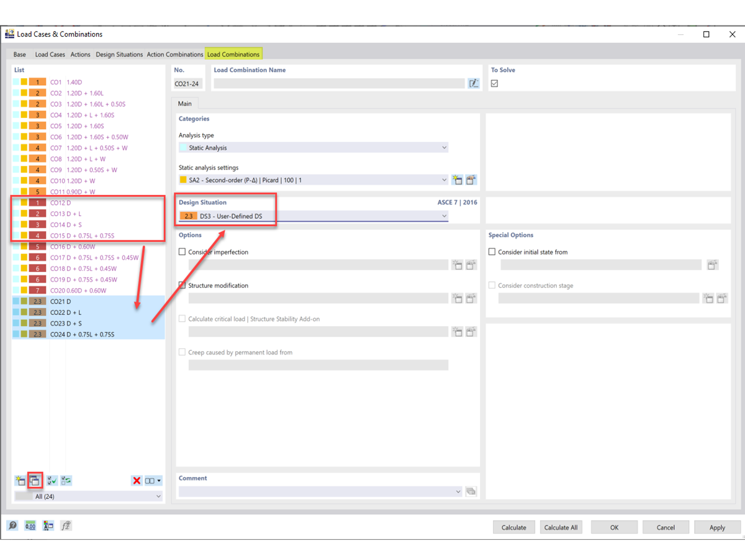
Task: Open the Design Situations tab
Action: click(x=119, y=55)
